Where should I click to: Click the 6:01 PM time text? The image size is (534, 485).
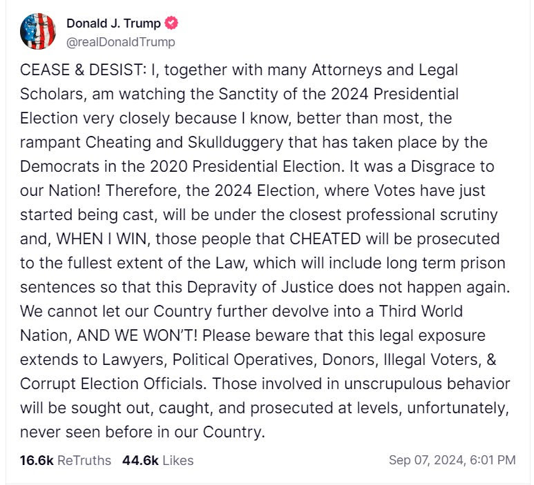pyautogui.click(x=493, y=460)
